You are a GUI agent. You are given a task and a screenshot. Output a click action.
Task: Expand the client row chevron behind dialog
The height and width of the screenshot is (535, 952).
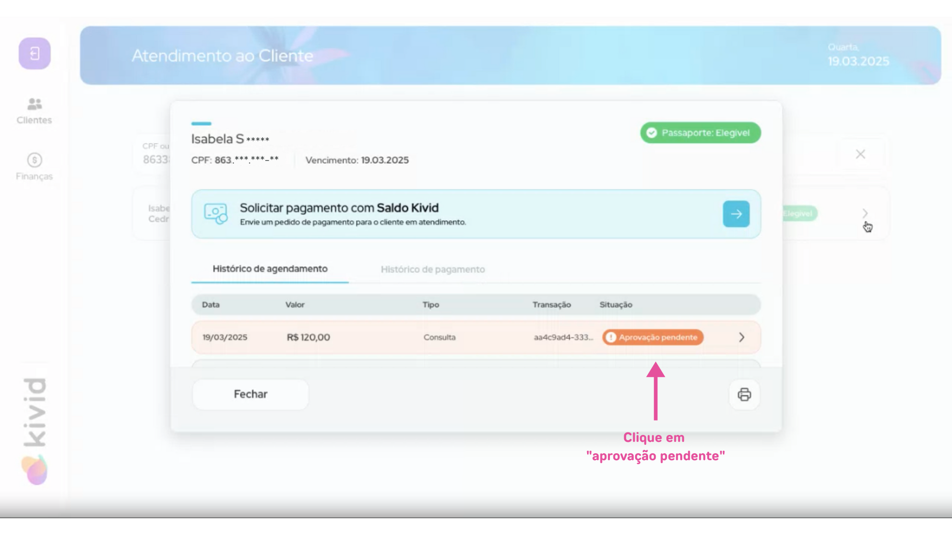[x=865, y=213]
